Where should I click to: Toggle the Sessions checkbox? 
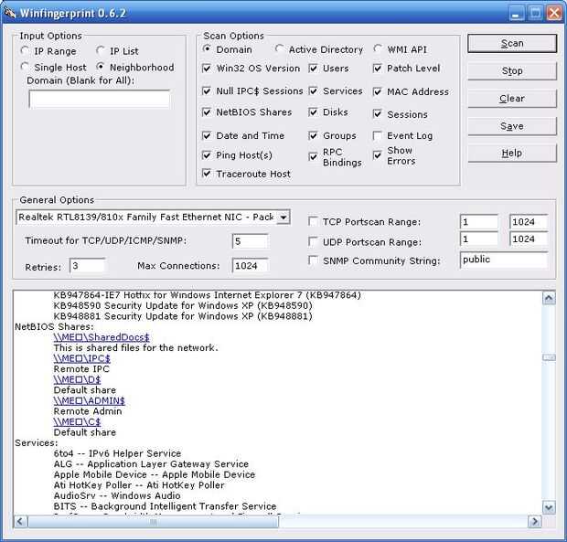tap(377, 114)
